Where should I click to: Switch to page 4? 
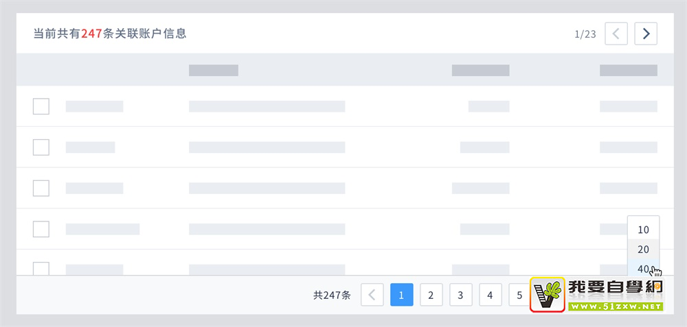click(x=490, y=295)
